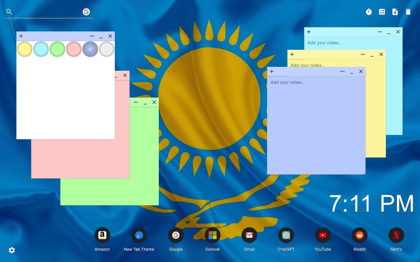The image size is (420, 262).
Task: Open the Outlook shortcut
Action: 213,235
